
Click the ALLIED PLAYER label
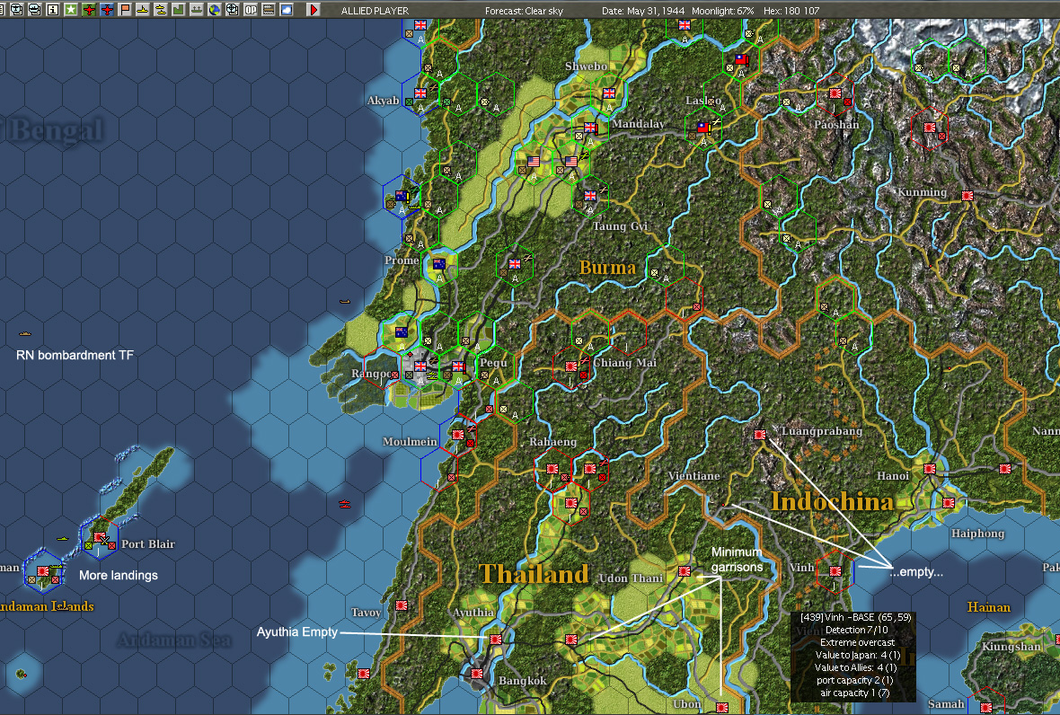click(375, 11)
